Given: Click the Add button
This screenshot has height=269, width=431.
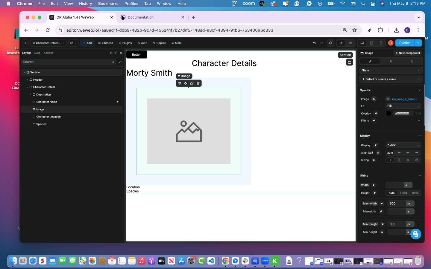Looking at the screenshot, I should coord(87,43).
